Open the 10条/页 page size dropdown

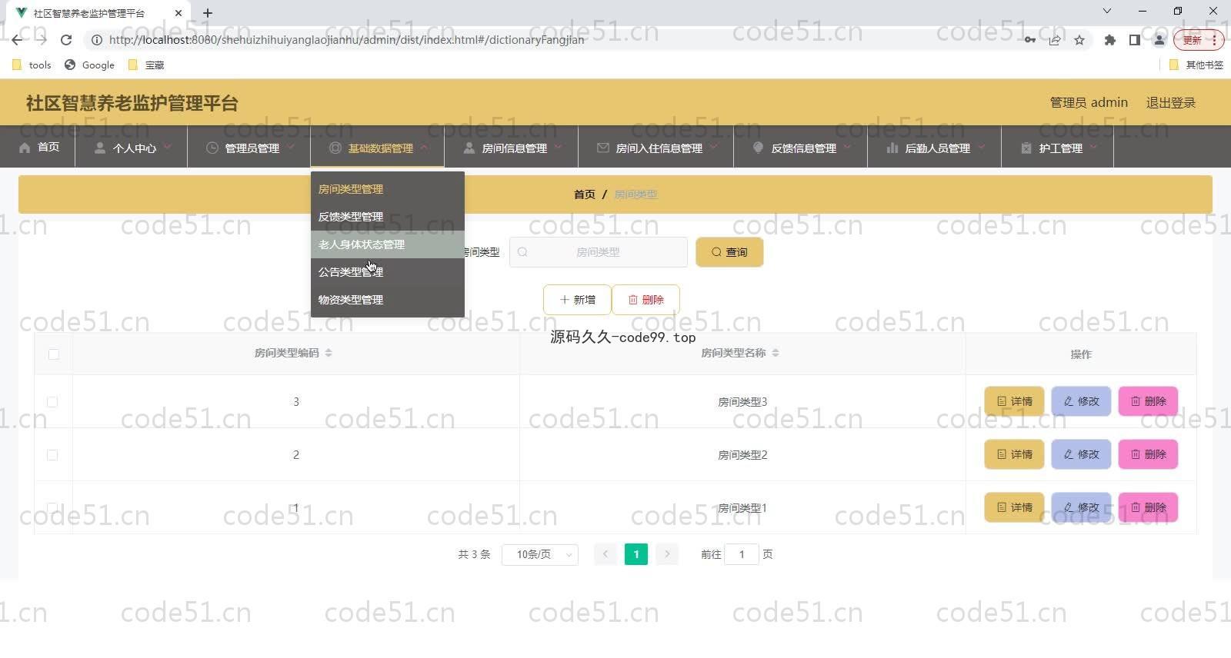click(x=539, y=554)
